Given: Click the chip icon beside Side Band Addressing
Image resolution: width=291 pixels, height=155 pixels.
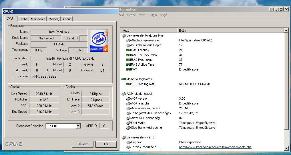Looking at the screenshot, I should (128, 128).
